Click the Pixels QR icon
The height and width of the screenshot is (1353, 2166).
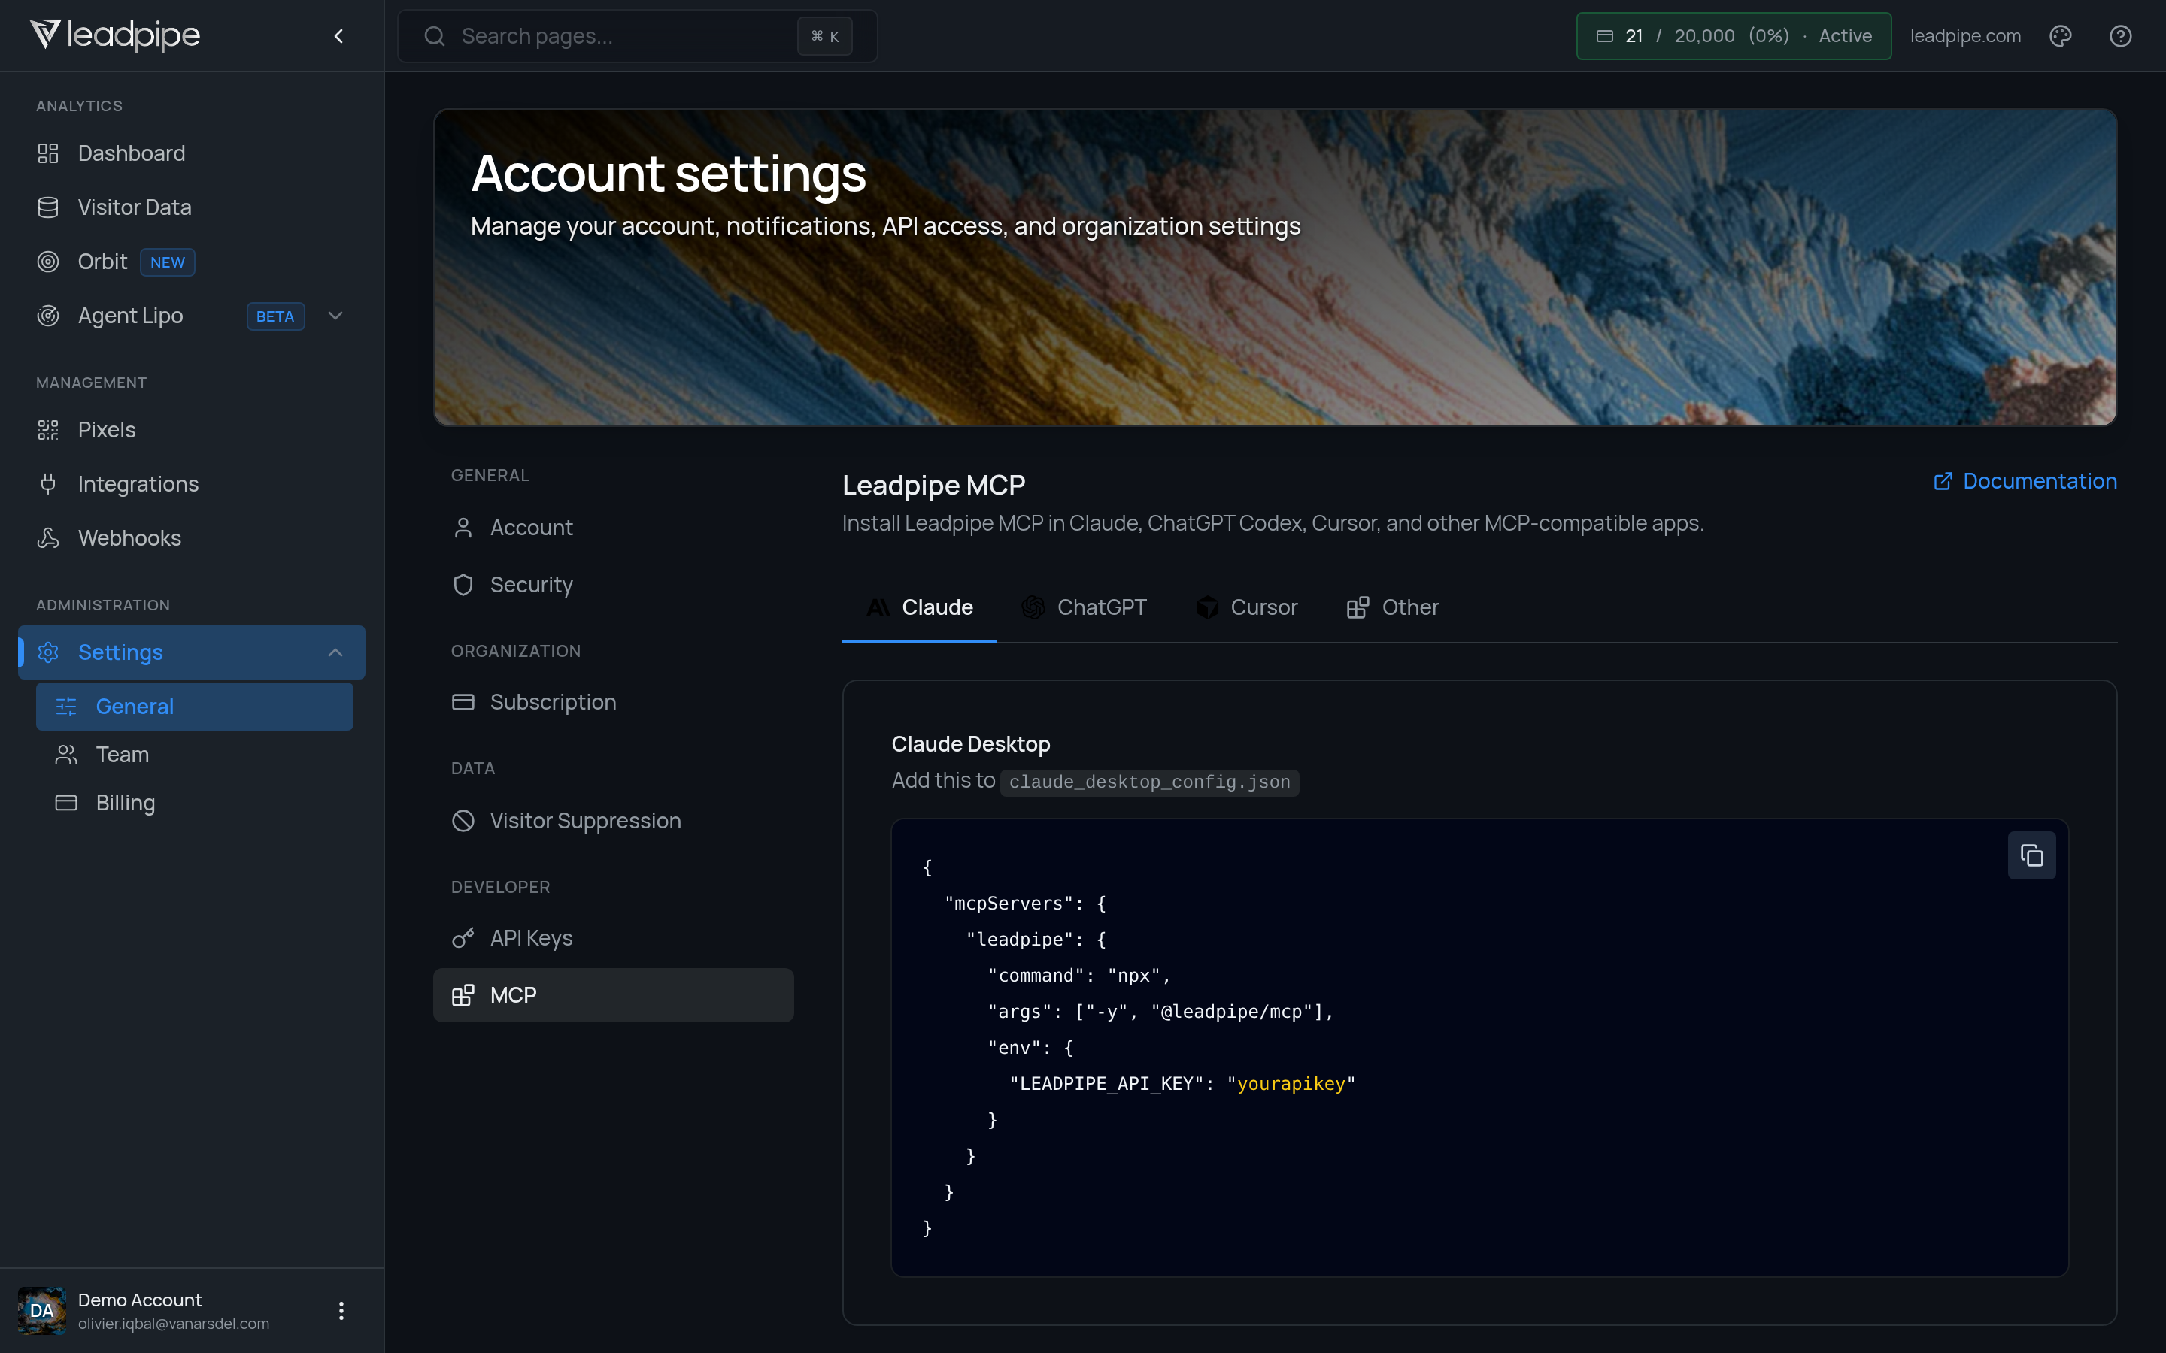point(48,429)
